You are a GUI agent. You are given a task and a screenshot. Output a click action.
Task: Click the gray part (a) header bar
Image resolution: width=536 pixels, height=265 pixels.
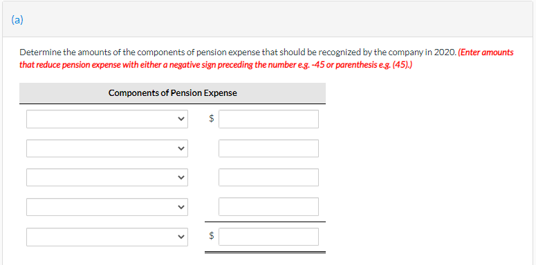268,19
